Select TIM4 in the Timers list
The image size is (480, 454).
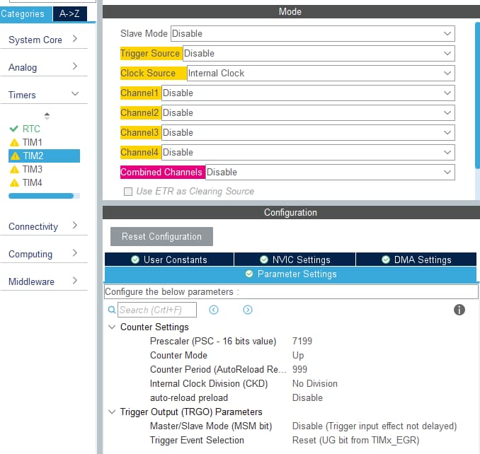tap(32, 182)
